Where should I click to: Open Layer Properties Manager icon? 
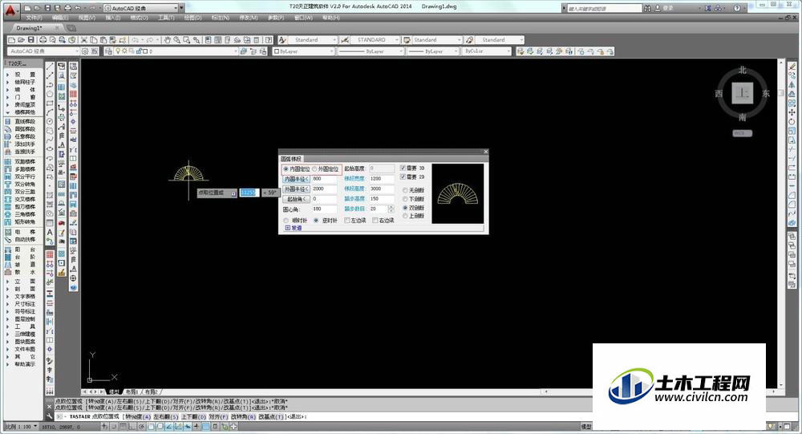pyautogui.click(x=108, y=51)
